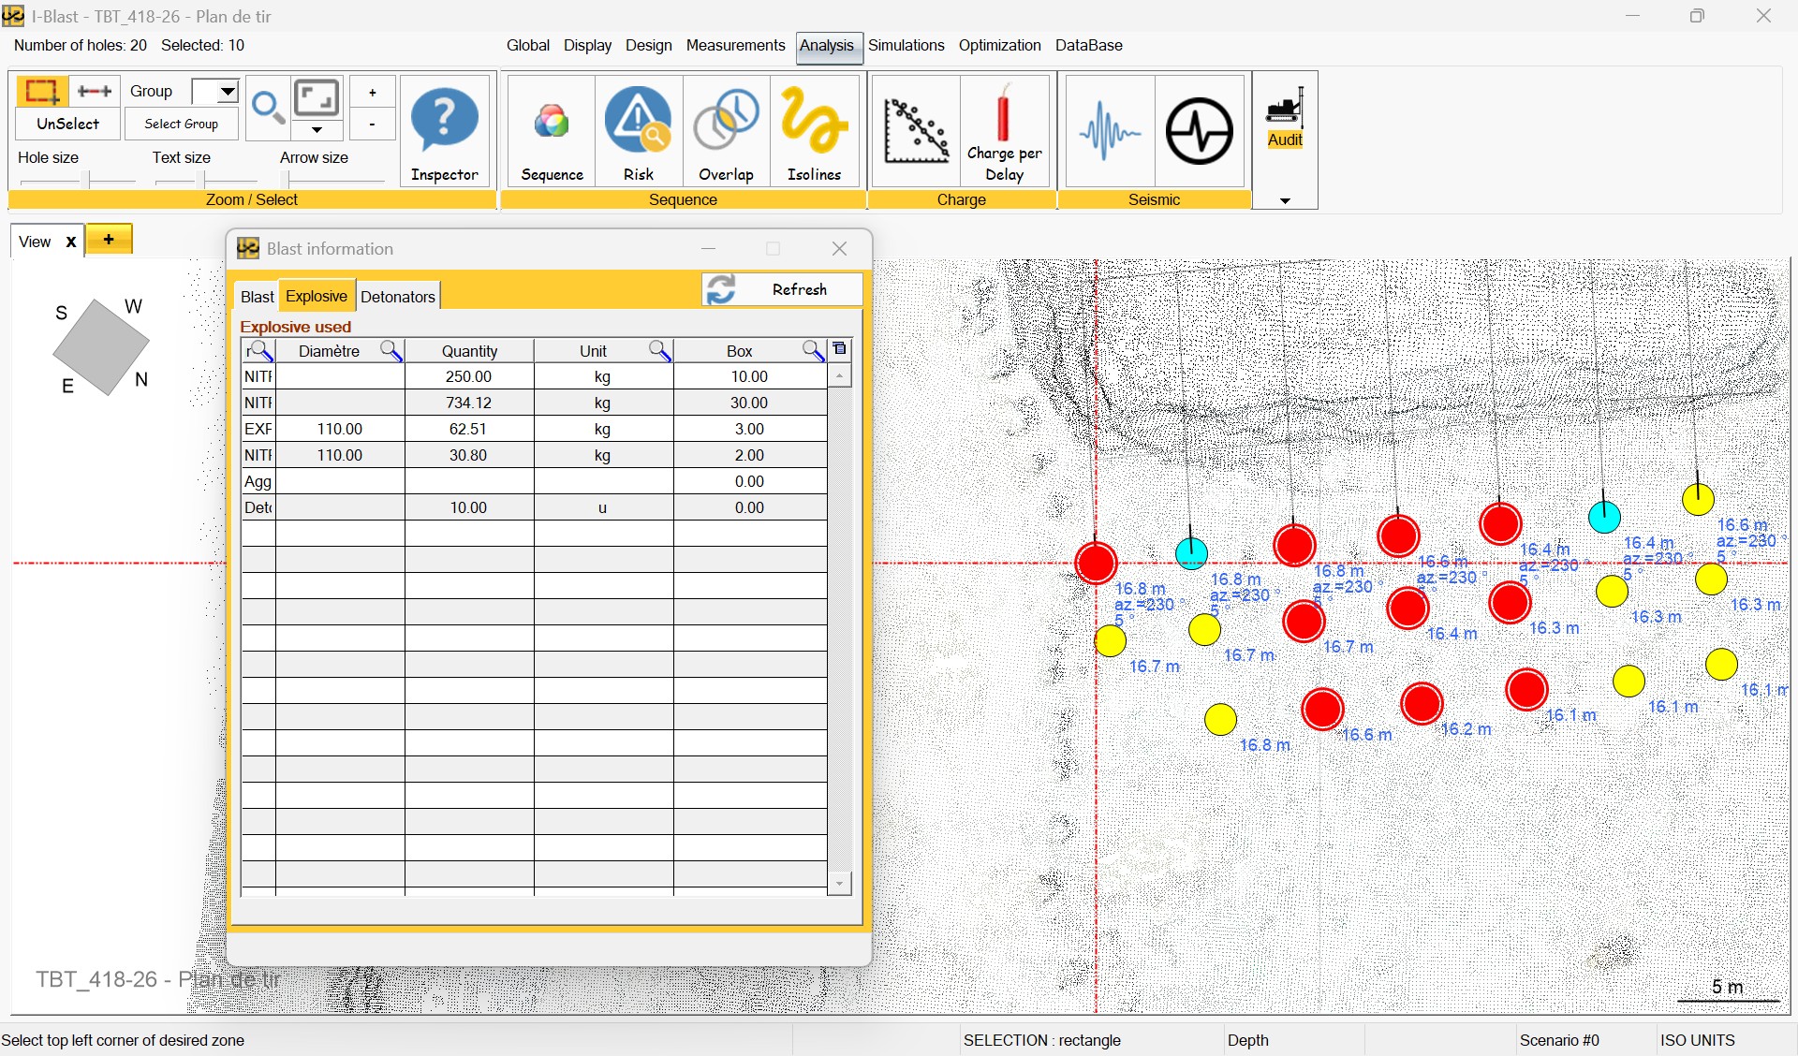The image size is (1798, 1056).
Task: Open the seismic waveform tool
Action: [x=1109, y=131]
